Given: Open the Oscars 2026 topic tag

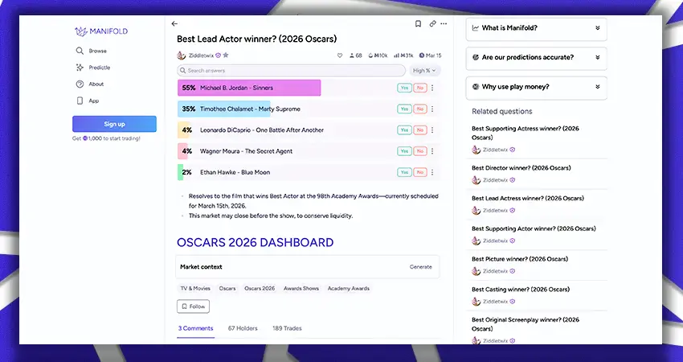Looking at the screenshot, I should pyautogui.click(x=260, y=288).
